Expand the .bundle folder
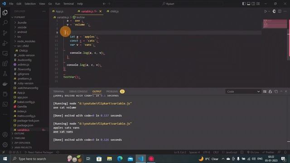Viewport: 290px width, 163px height. coord(29,23)
